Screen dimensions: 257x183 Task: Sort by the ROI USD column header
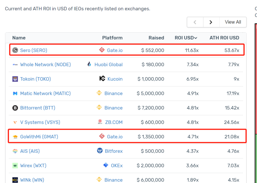point(186,38)
